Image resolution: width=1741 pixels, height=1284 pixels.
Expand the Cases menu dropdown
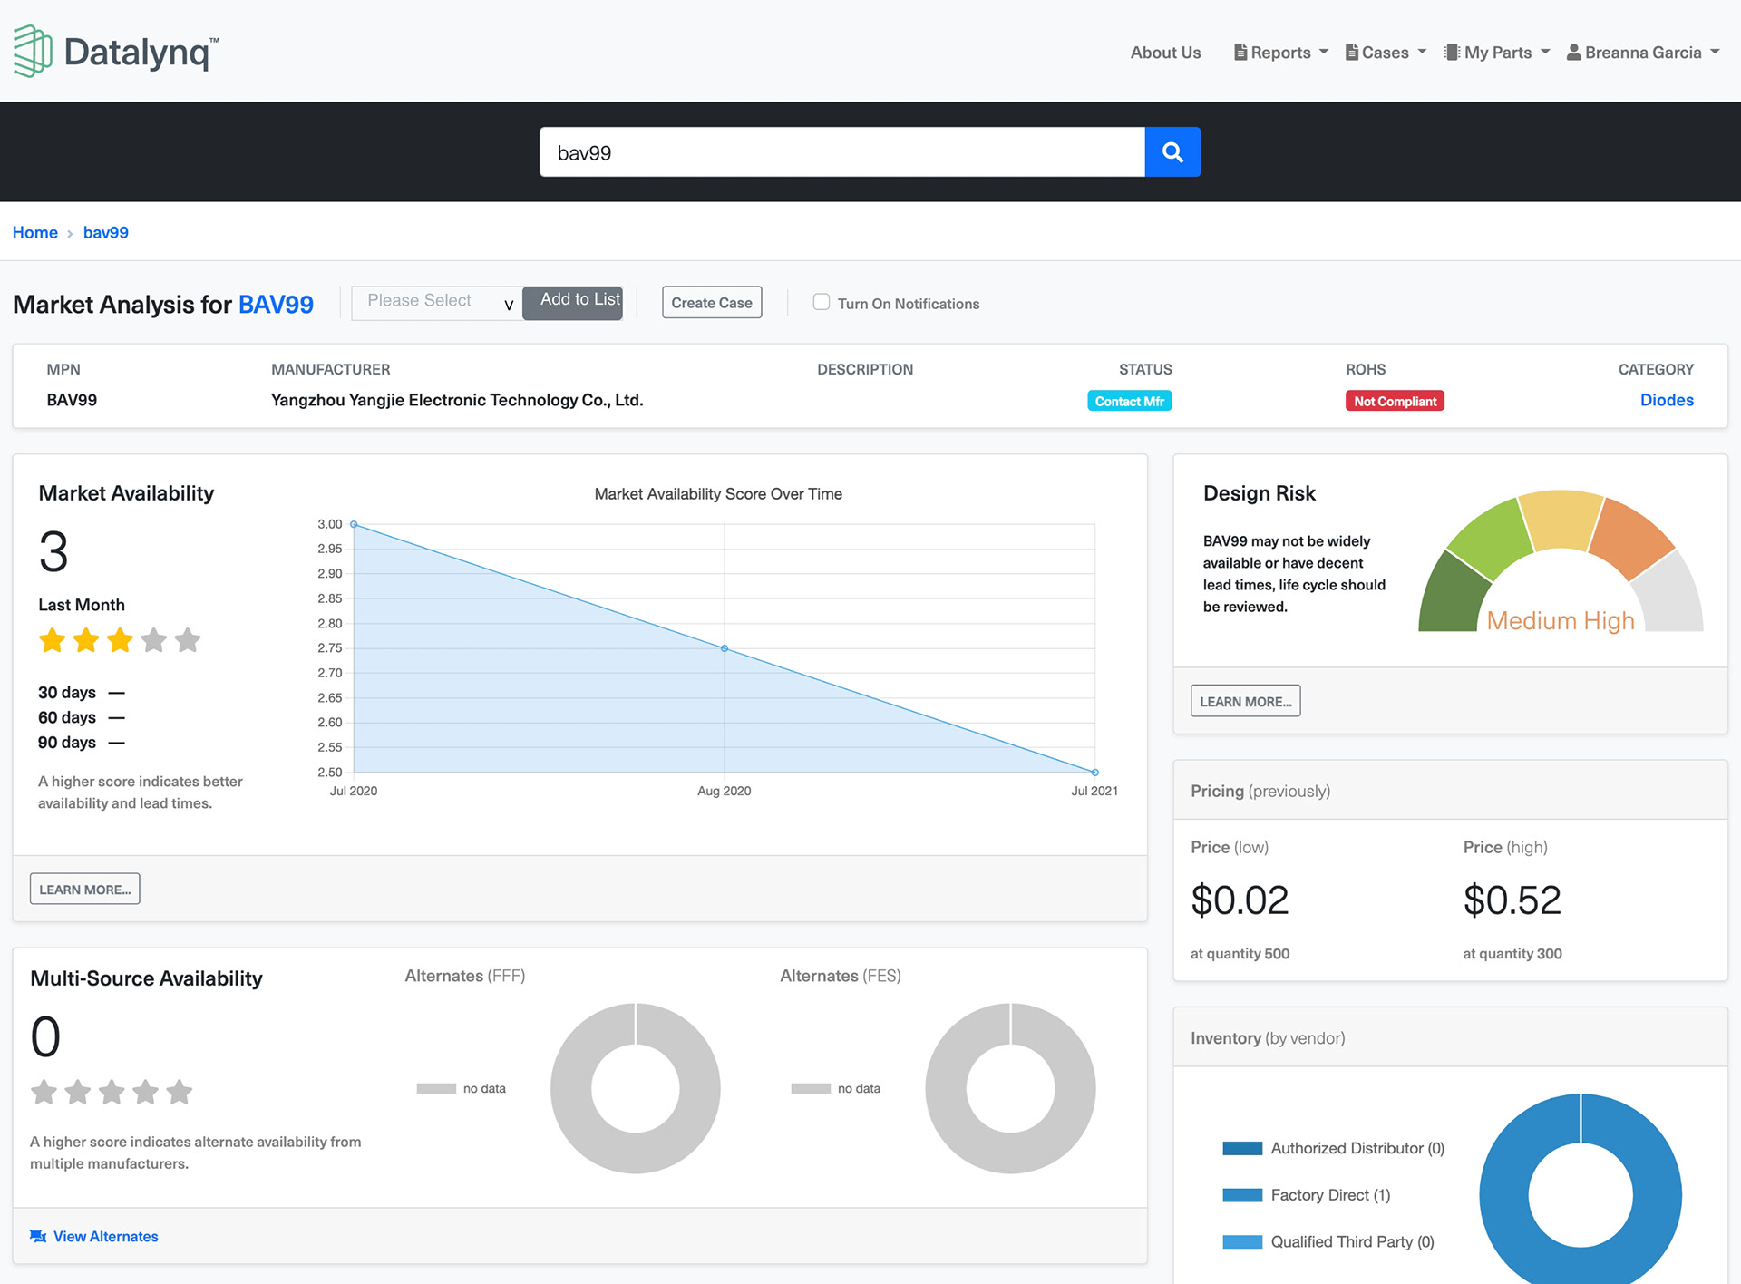[x=1422, y=52]
